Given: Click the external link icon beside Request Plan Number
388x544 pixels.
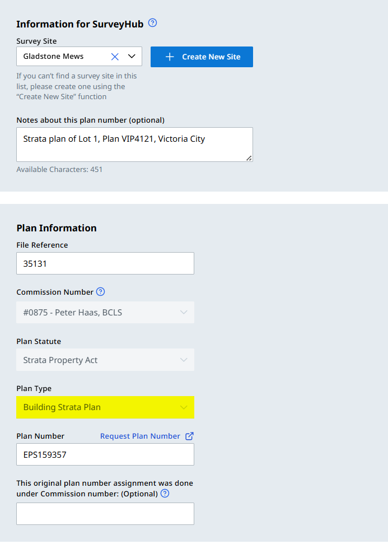Looking at the screenshot, I should click(189, 436).
